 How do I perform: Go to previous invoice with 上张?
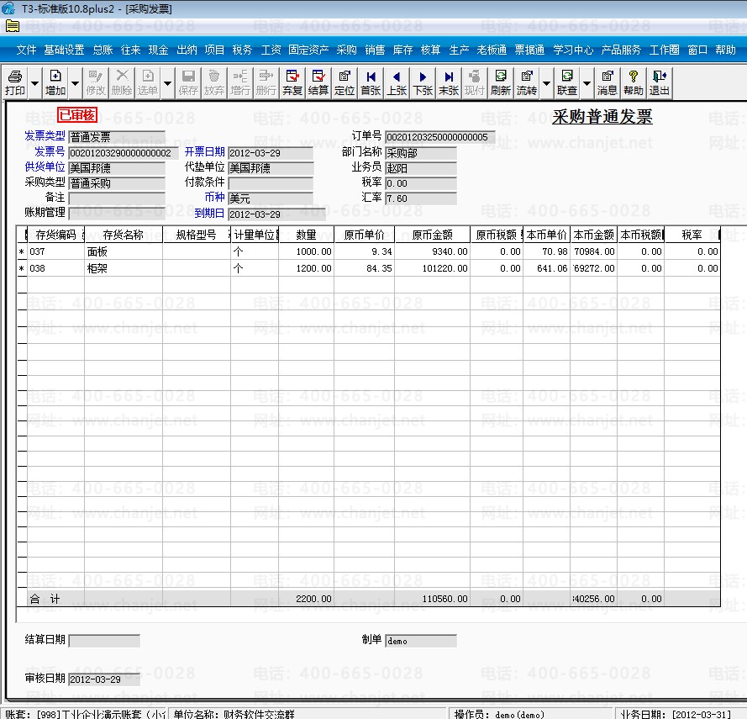click(x=397, y=83)
